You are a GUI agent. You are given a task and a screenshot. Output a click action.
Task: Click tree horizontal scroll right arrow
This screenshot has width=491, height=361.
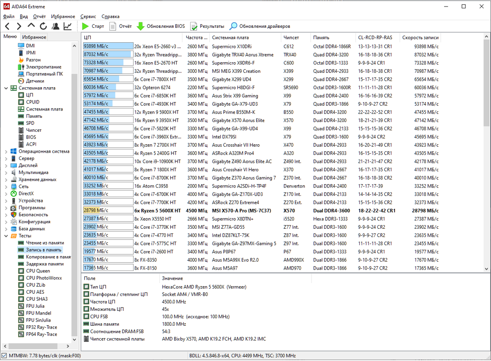click(x=68, y=346)
